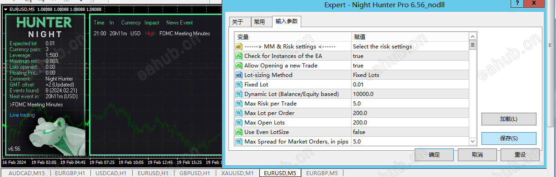Confirm with the 确定 button
The width and height of the screenshot is (556, 177).
(x=434, y=154)
